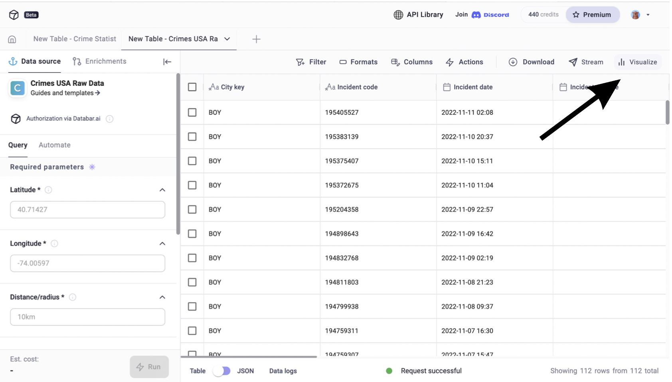Image resolution: width=672 pixels, height=382 pixels.
Task: Click the Discord logo icon
Action: coord(476,15)
